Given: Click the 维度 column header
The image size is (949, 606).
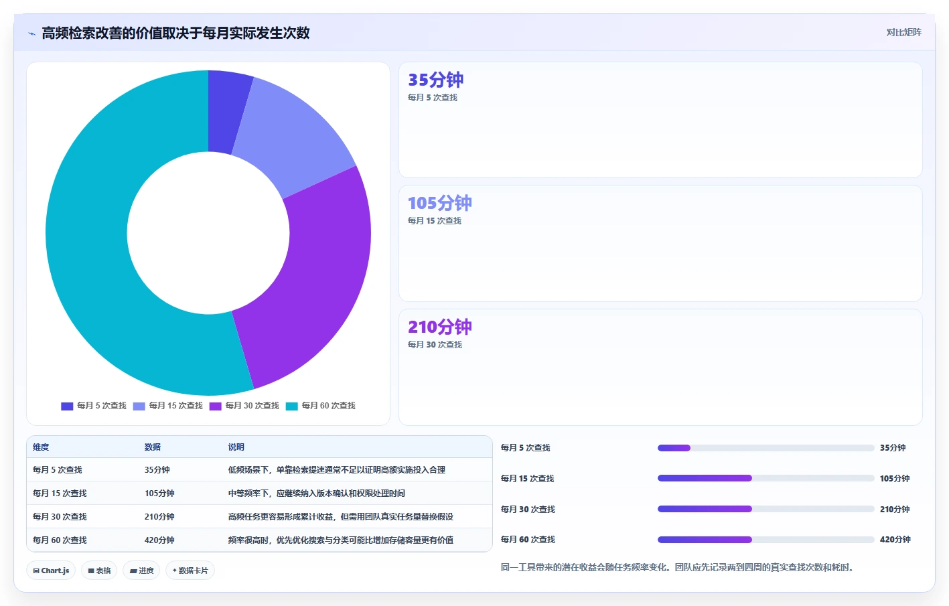Looking at the screenshot, I should (41, 447).
